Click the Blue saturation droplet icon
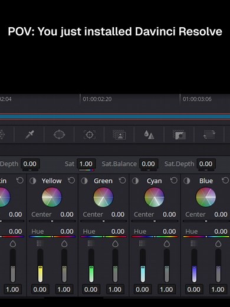The width and height of the screenshot is (230, 307). [x=218, y=244]
